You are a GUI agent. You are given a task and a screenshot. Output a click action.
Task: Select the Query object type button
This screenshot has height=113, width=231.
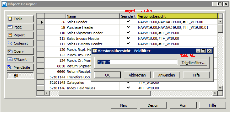(20, 51)
